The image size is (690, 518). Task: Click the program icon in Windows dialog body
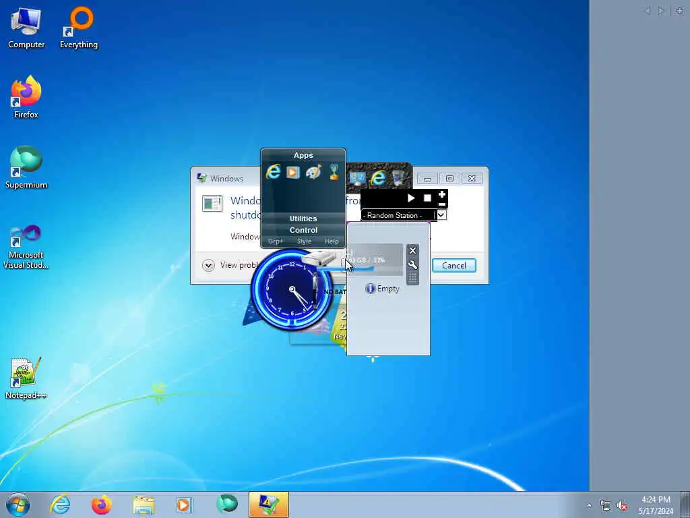(212, 204)
